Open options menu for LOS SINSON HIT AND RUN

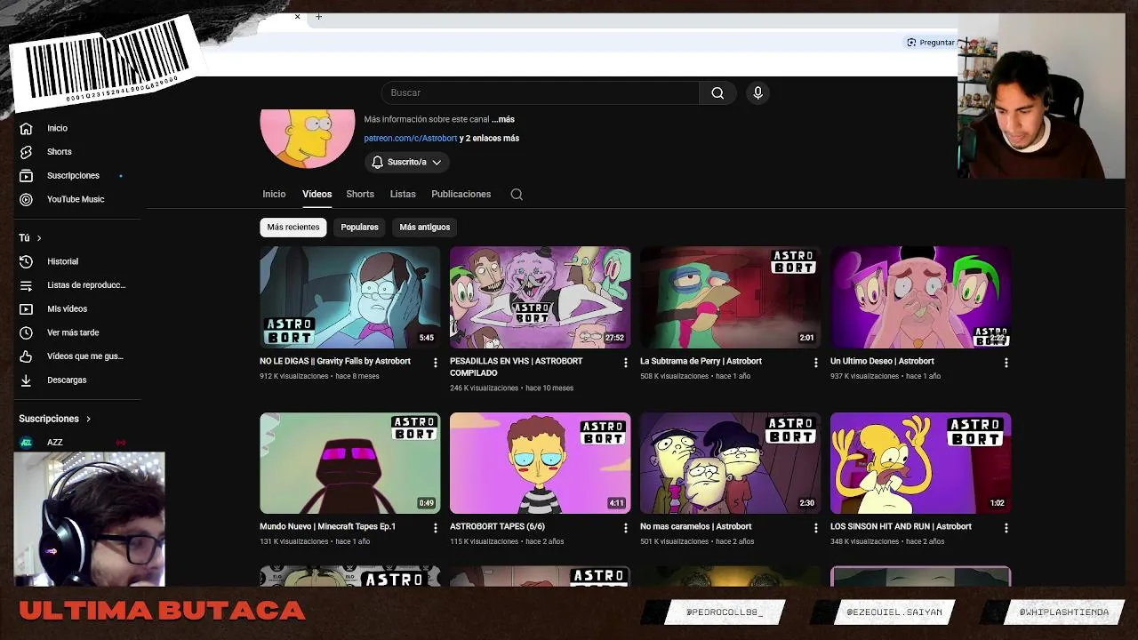[1006, 528]
